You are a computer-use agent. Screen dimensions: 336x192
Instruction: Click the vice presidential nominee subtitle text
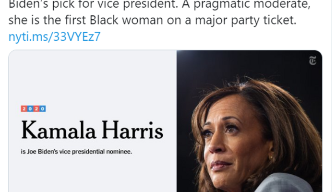(x=76, y=152)
